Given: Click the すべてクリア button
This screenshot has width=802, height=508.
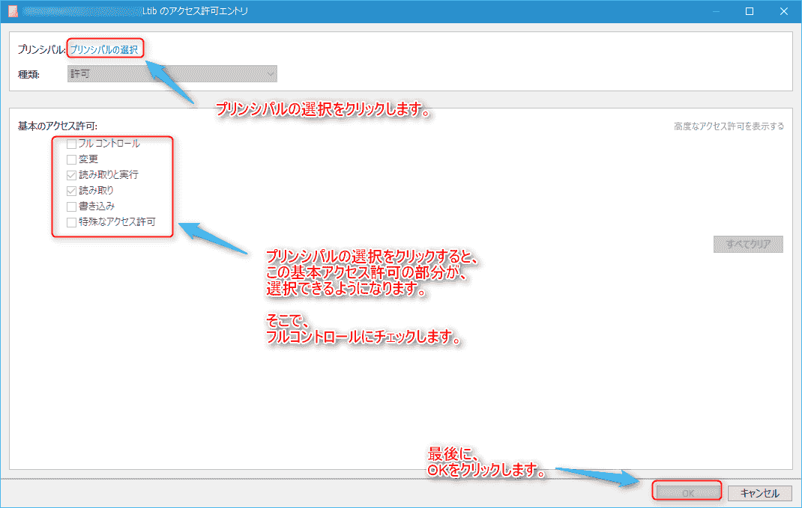Looking at the screenshot, I should coord(747,244).
